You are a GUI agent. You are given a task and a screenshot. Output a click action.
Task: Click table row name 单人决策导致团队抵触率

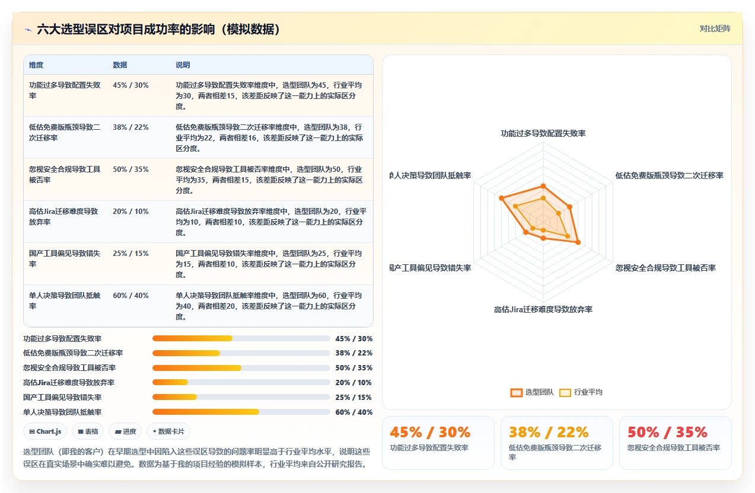click(x=65, y=301)
